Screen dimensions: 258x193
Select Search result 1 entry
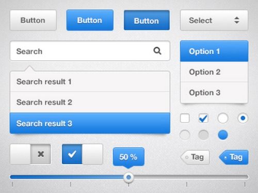(x=90, y=82)
